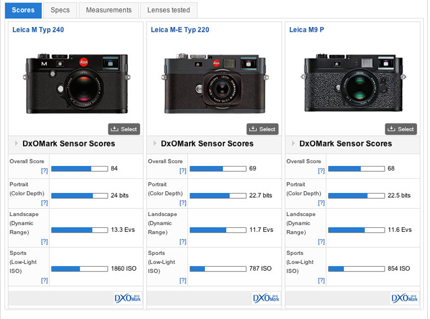Click the DxOMark logo under Leica M Typ 240
The height and width of the screenshot is (319, 430).
[128, 298]
